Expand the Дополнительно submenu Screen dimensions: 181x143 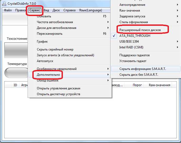tap(70, 75)
